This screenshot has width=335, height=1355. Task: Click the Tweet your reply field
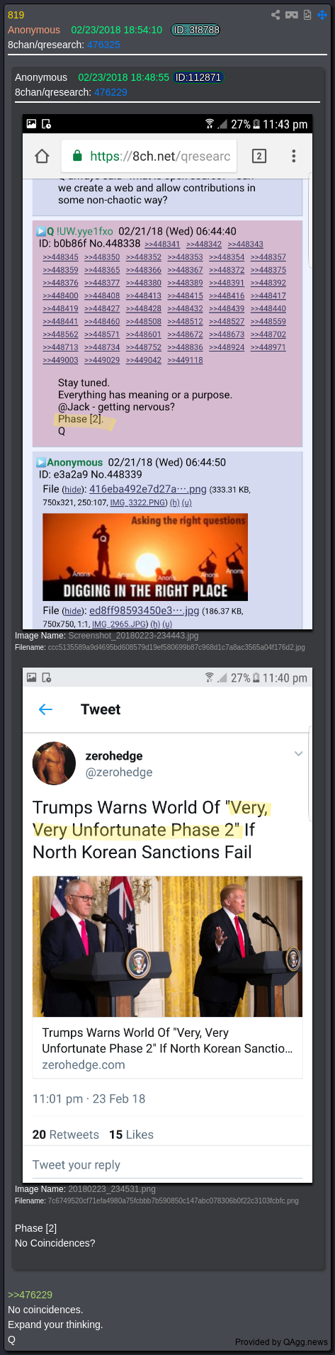tap(168, 1164)
